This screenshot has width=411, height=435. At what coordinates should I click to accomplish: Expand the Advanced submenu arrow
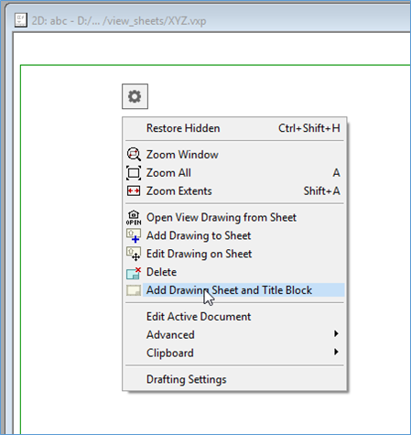[336, 333]
